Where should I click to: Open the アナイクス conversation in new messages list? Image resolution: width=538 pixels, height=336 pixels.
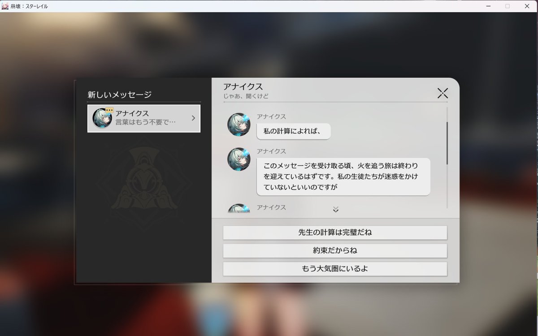144,118
